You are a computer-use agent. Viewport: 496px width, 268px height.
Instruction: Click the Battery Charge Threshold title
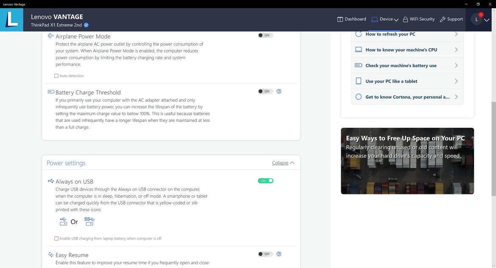click(x=88, y=92)
